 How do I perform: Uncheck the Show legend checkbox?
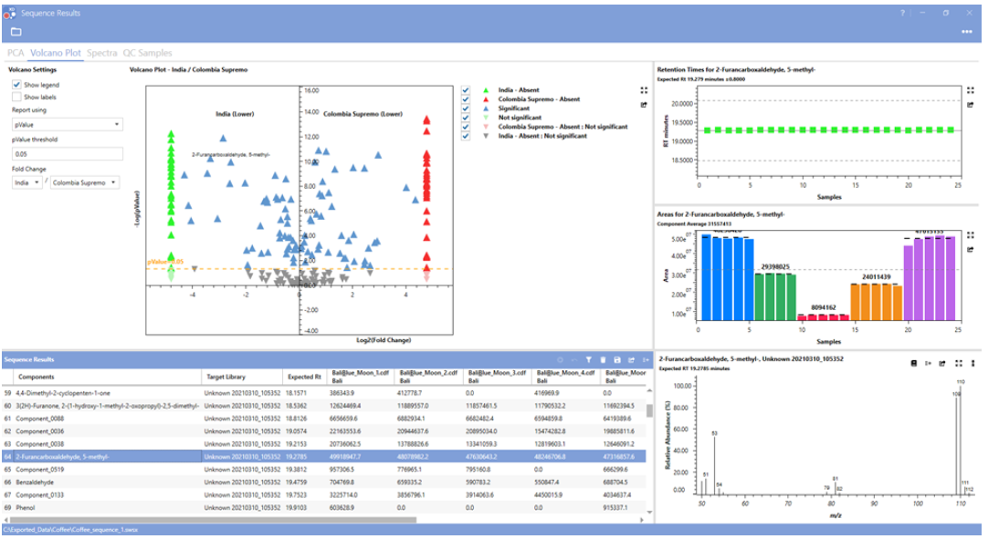coord(16,85)
